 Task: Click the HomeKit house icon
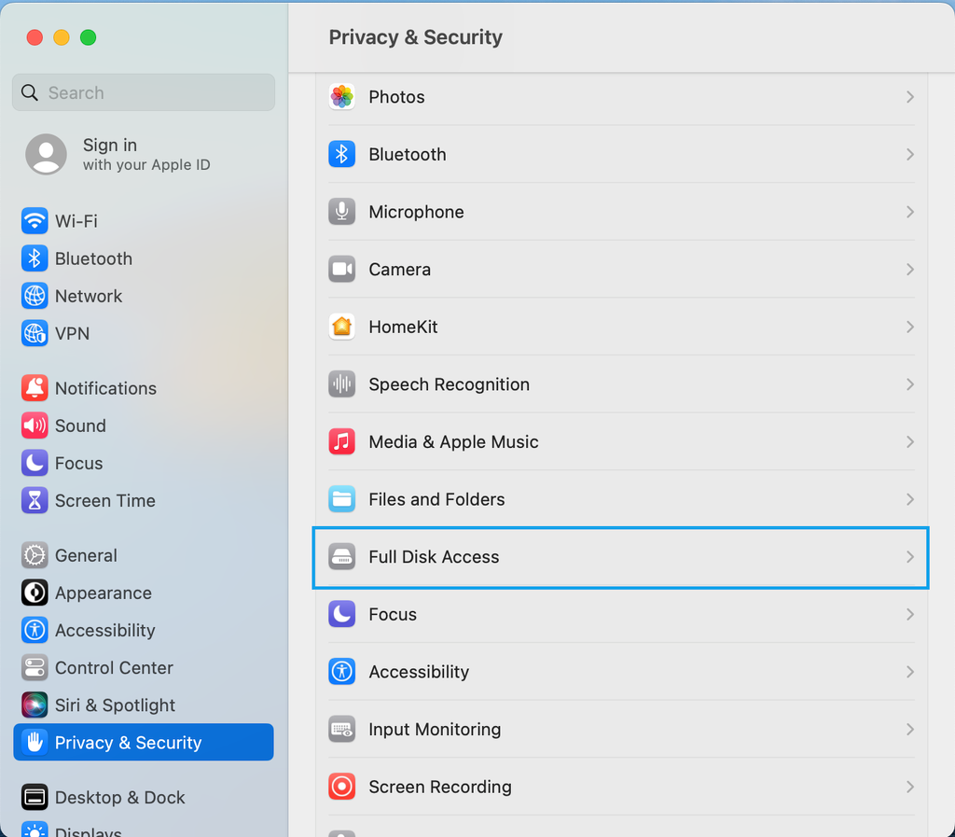pos(342,327)
